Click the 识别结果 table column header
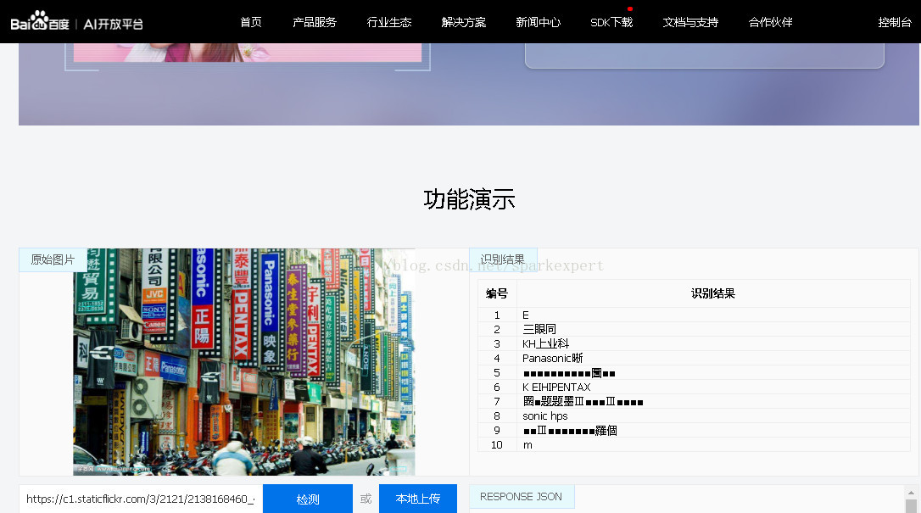 (713, 293)
